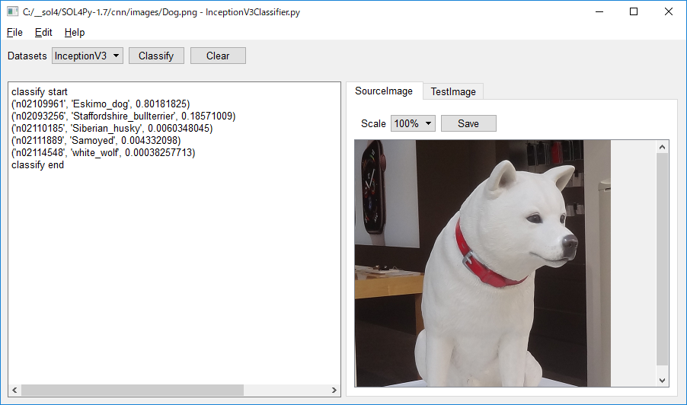Click the 'classify end' line
Screen dimensions: 687x405
(37, 165)
